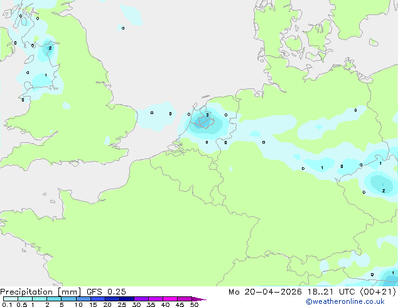
Task: Select the 30 to 35 mm legend swatch
Action: (x=141, y=299)
